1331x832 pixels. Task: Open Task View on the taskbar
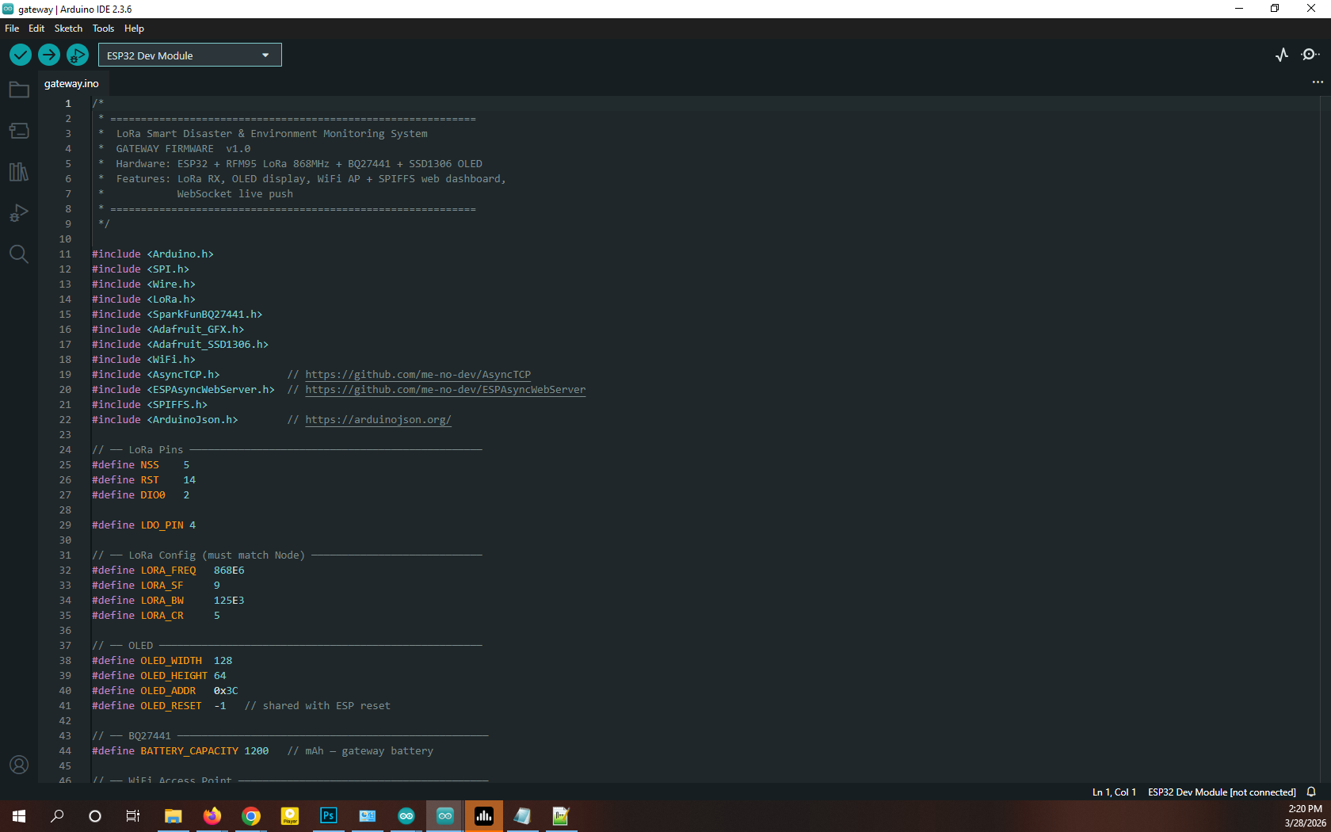tap(133, 816)
